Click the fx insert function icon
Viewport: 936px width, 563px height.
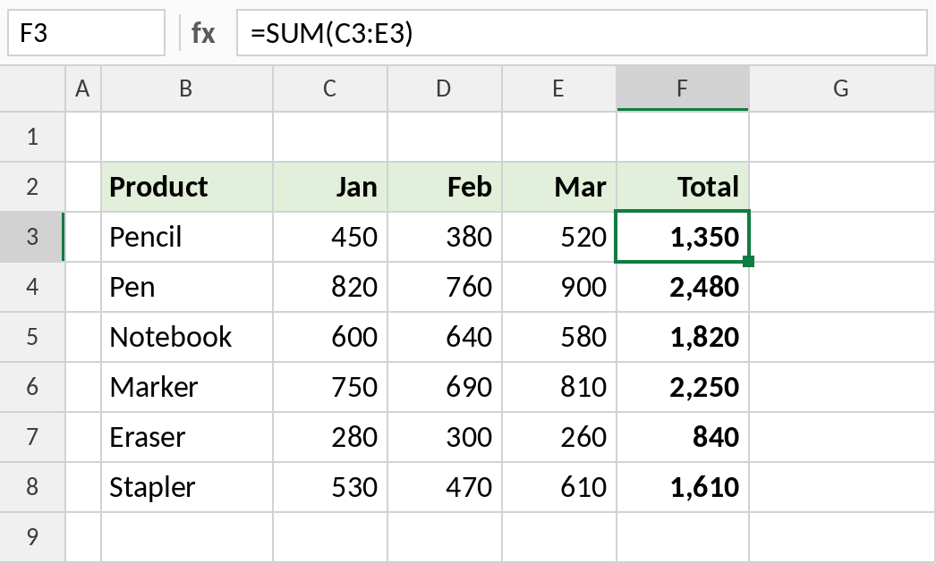[x=203, y=33]
